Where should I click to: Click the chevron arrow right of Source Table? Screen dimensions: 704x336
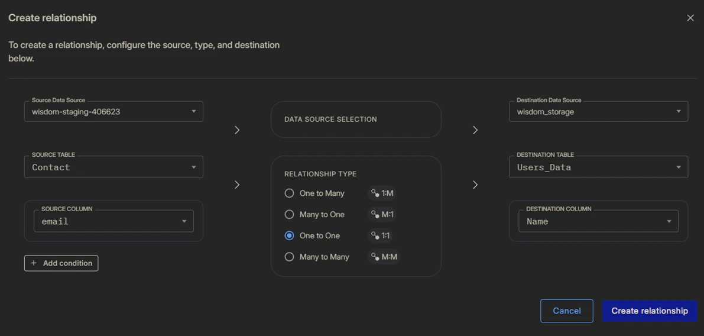pyautogui.click(x=237, y=185)
